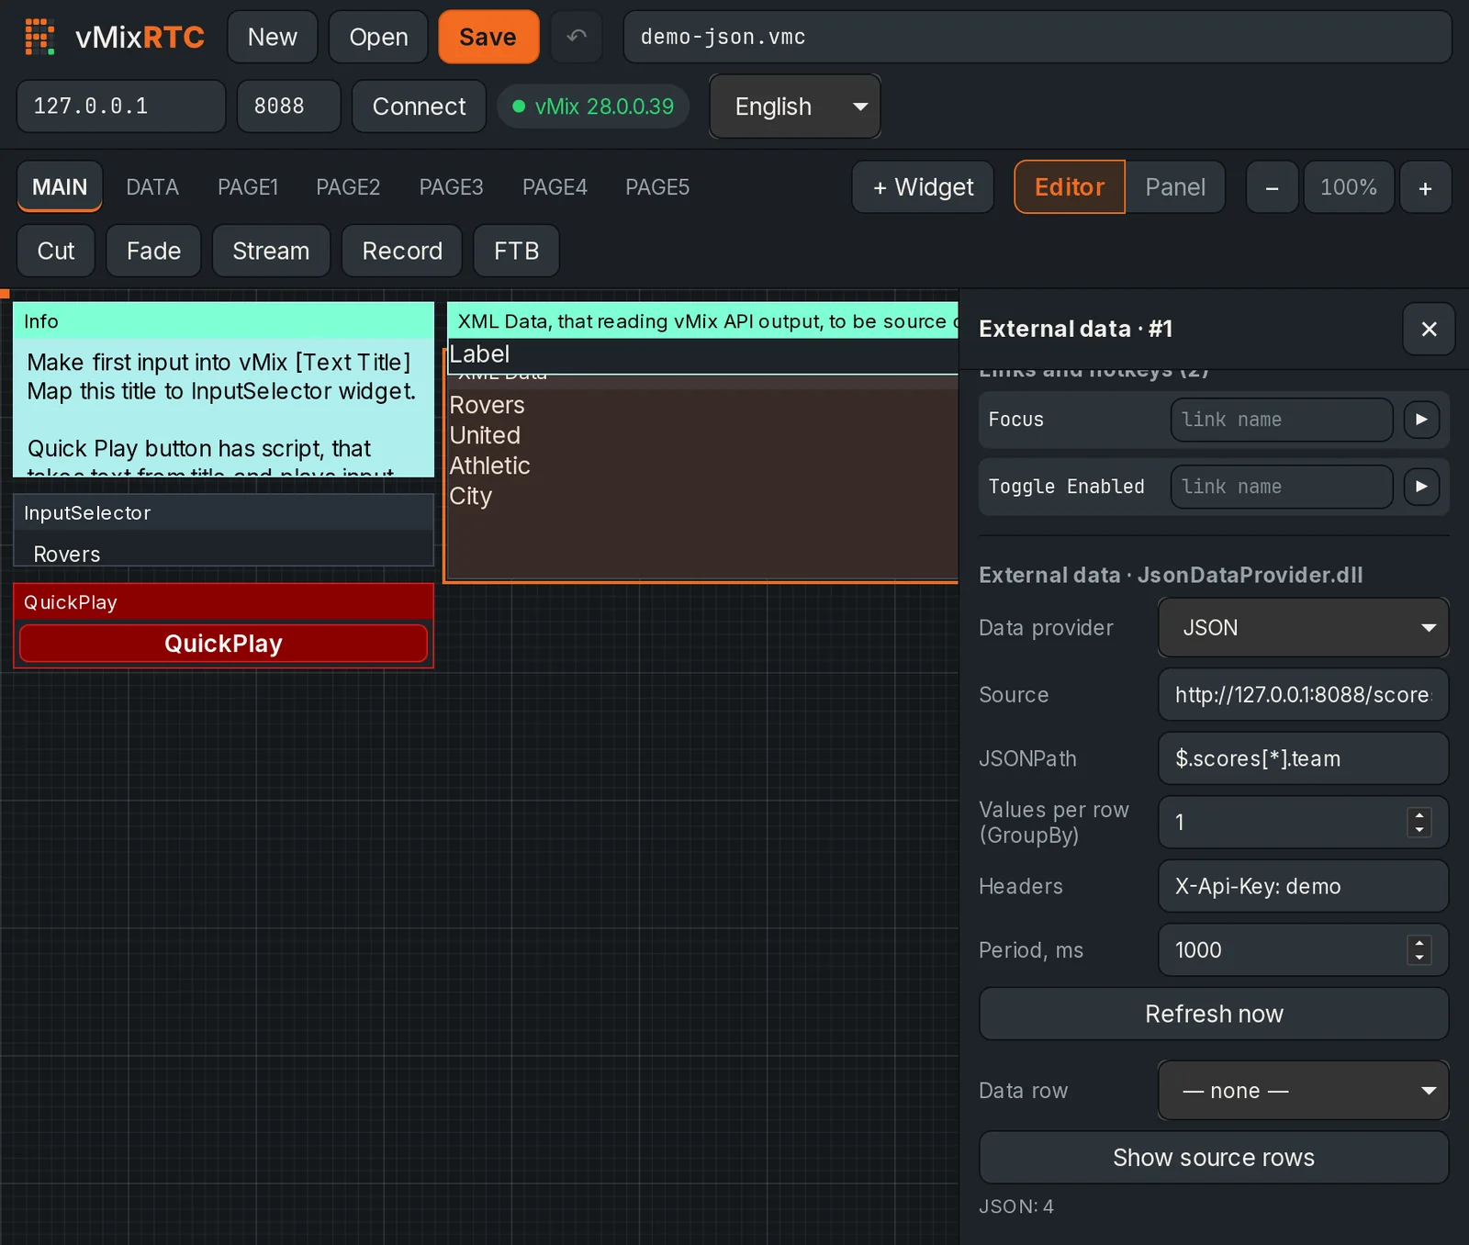Zoom out with the minus button
This screenshot has width=1469, height=1245.
[x=1272, y=187]
